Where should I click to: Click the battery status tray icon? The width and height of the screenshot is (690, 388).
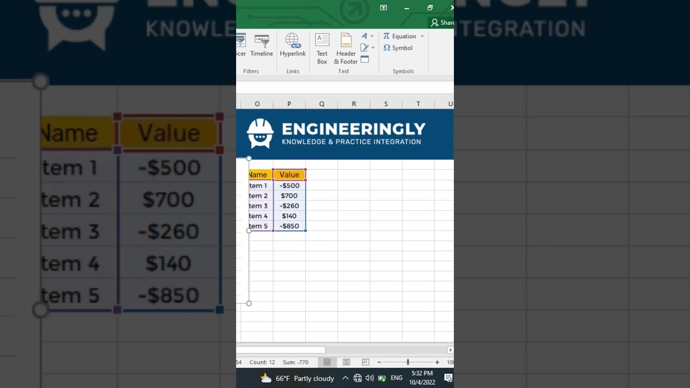(382, 378)
